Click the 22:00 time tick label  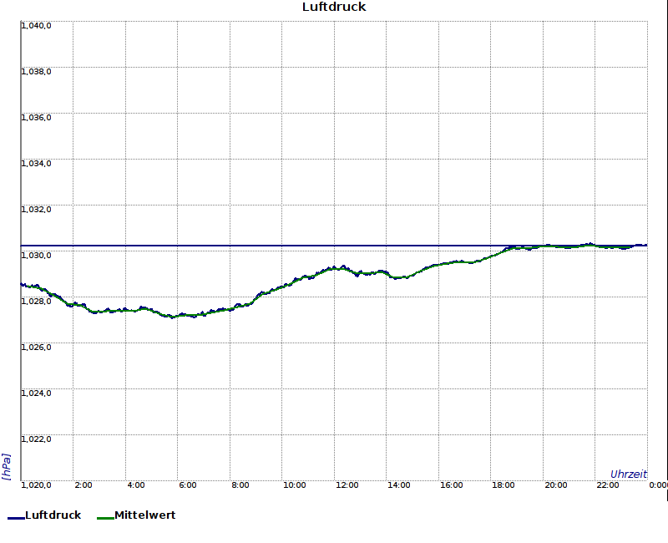(608, 485)
